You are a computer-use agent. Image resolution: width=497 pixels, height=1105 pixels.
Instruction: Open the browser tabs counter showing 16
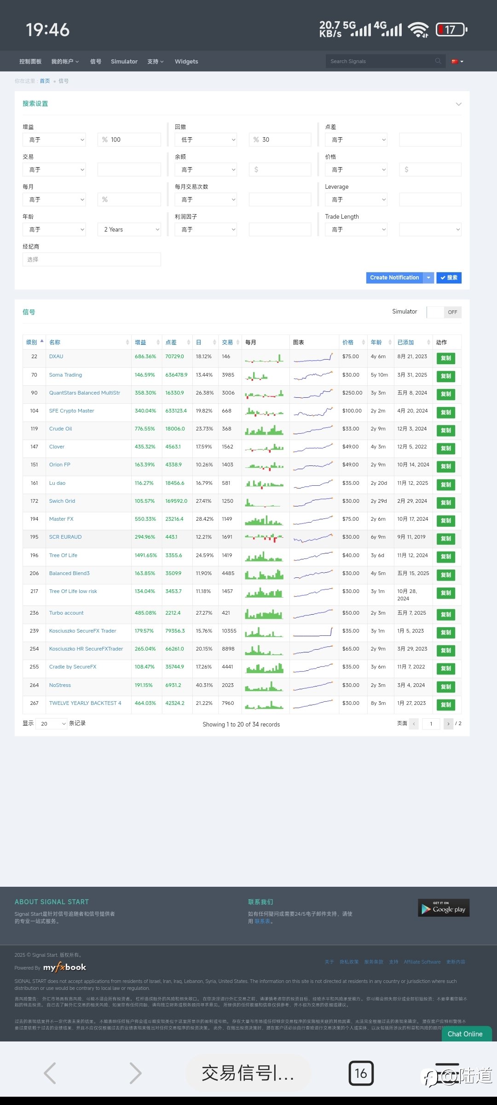click(x=361, y=1073)
